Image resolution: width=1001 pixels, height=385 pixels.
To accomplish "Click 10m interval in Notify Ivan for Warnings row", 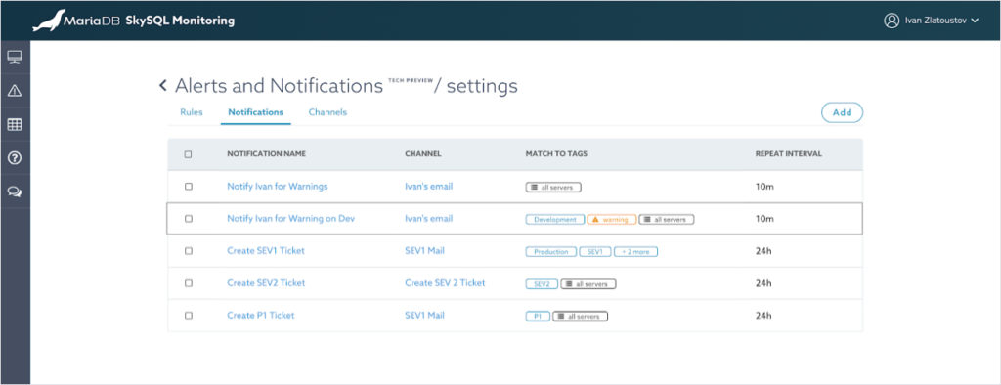I will [764, 187].
